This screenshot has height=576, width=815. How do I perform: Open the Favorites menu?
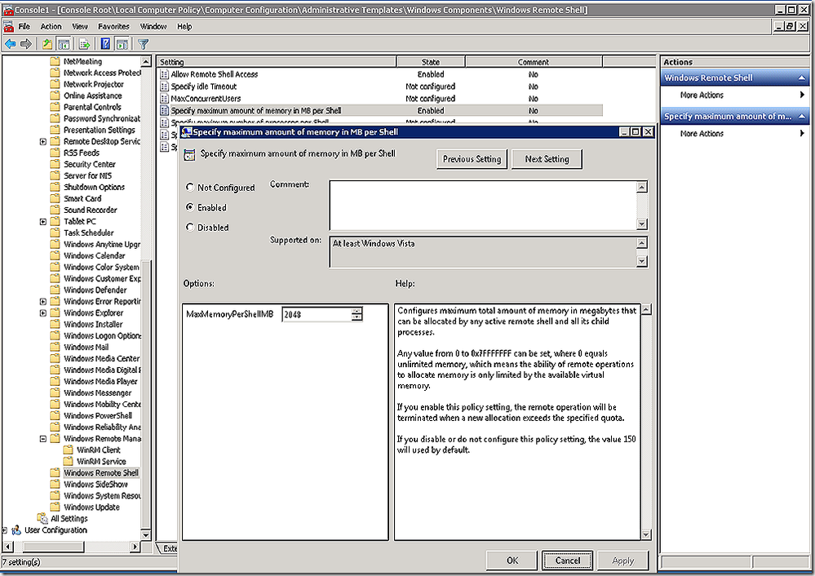(114, 26)
